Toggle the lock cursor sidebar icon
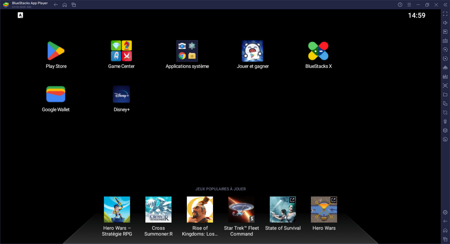The height and width of the screenshot is (244, 450). click(445, 32)
